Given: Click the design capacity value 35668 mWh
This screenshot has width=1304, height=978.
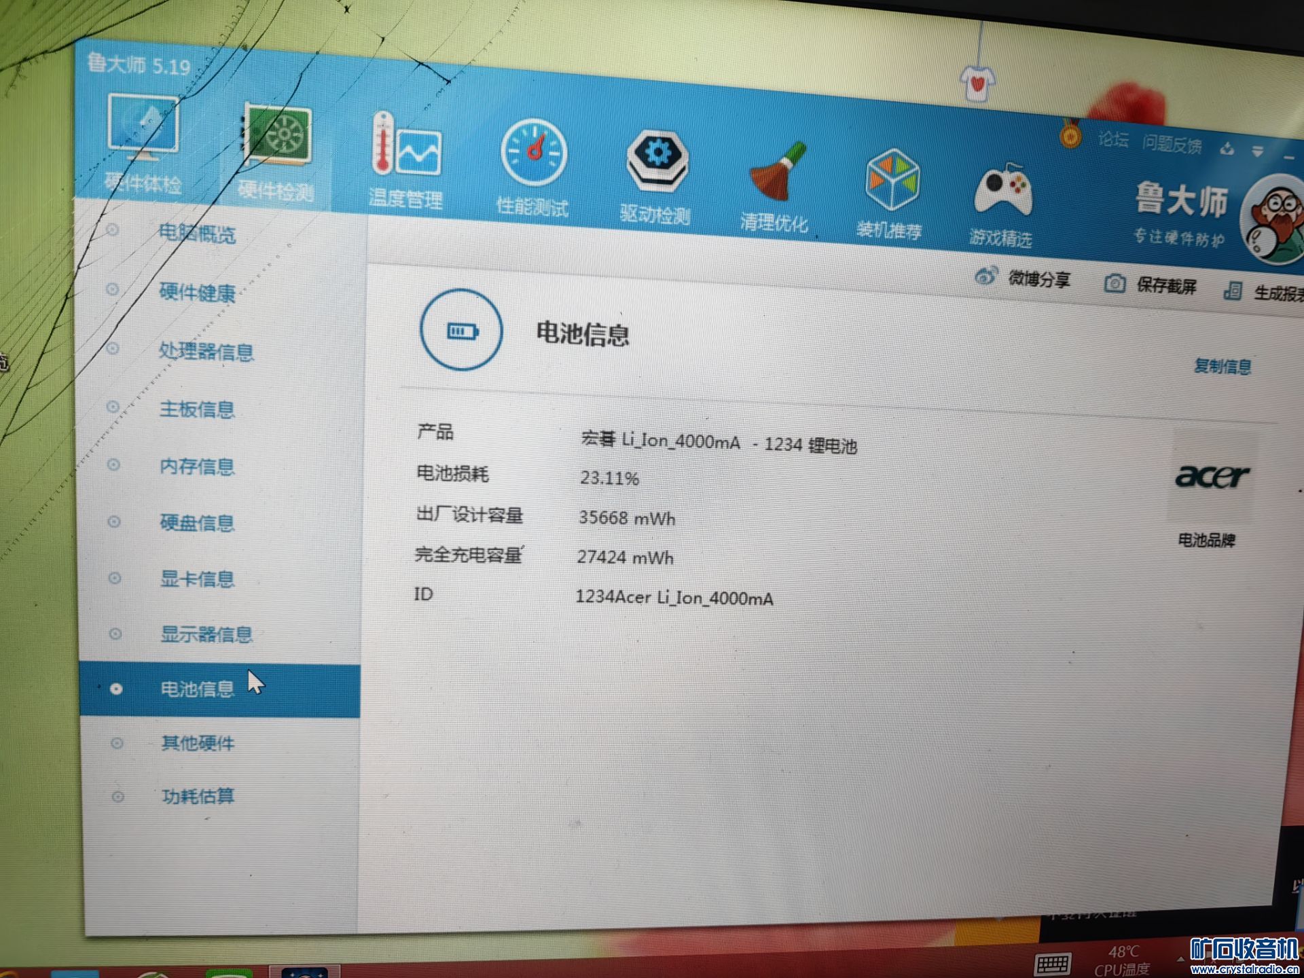Looking at the screenshot, I should point(627,518).
